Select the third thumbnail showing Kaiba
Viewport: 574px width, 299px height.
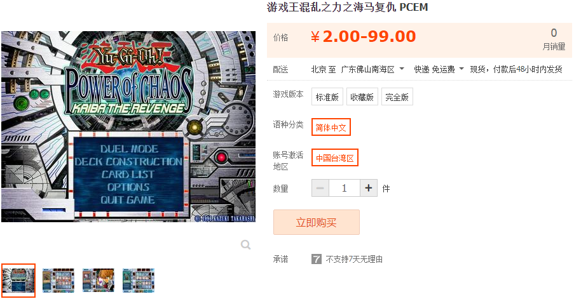coord(98,281)
